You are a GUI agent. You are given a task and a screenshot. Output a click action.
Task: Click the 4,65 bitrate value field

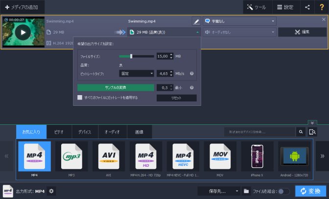pyautogui.click(x=163, y=73)
